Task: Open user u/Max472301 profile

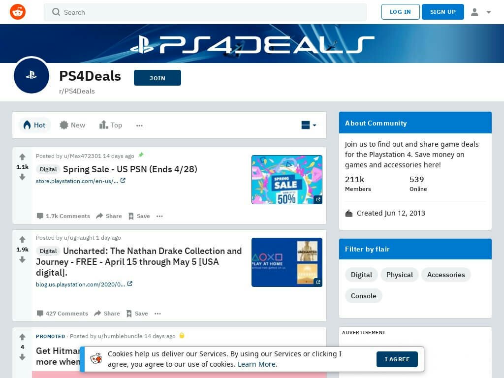Action: tap(82, 156)
